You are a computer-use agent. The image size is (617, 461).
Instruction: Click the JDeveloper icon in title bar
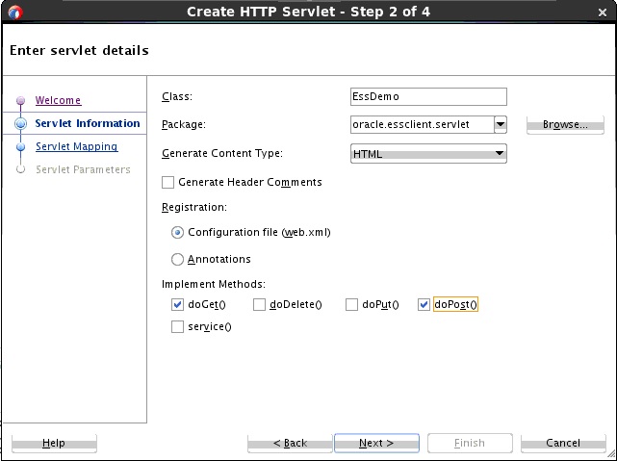click(x=15, y=13)
